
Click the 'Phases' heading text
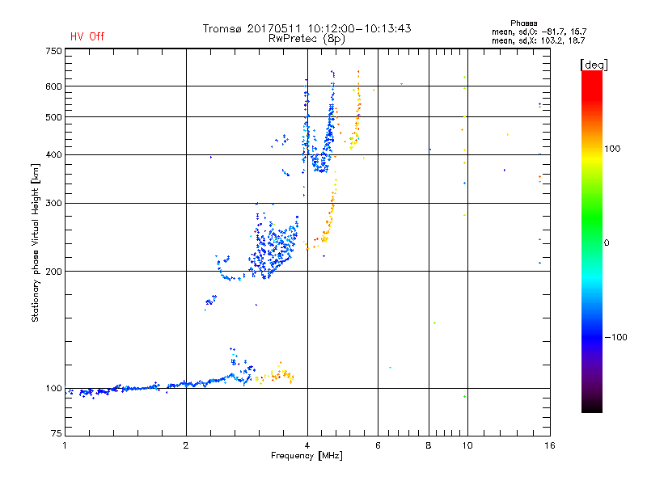523,23
